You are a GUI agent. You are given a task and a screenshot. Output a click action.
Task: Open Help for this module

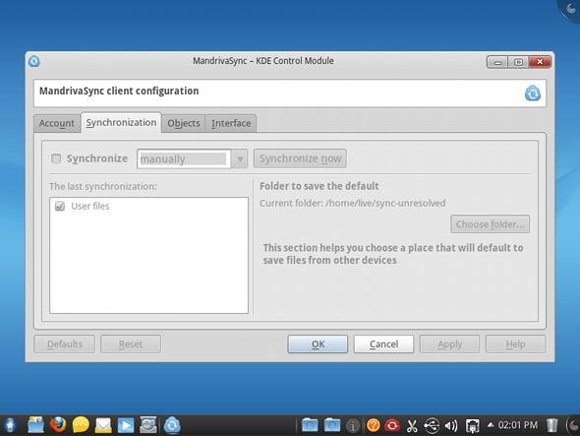pos(516,344)
